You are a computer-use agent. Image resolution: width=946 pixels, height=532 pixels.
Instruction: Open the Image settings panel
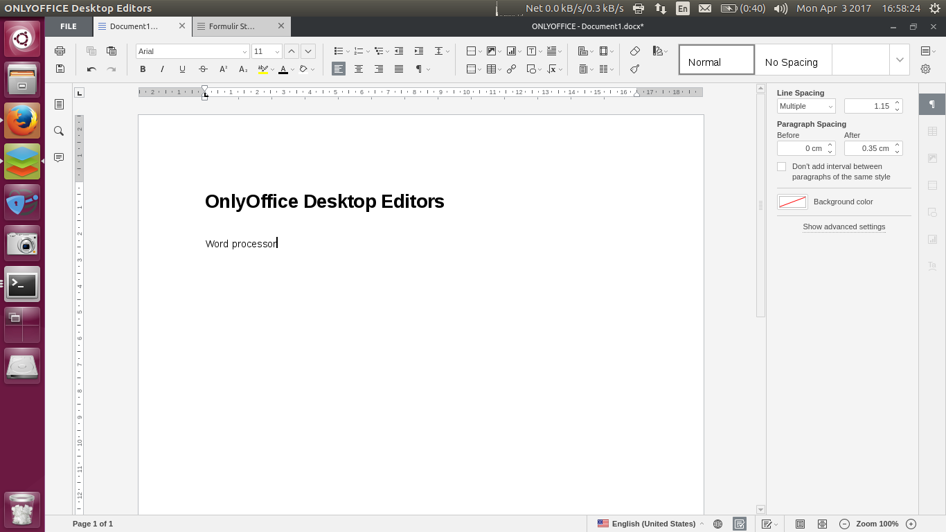pos(932,157)
